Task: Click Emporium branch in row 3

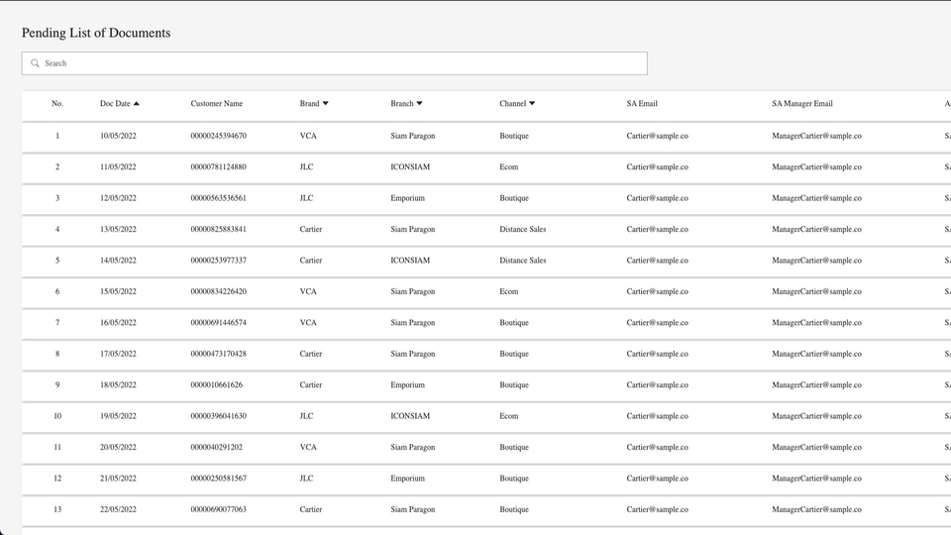Action: (407, 198)
